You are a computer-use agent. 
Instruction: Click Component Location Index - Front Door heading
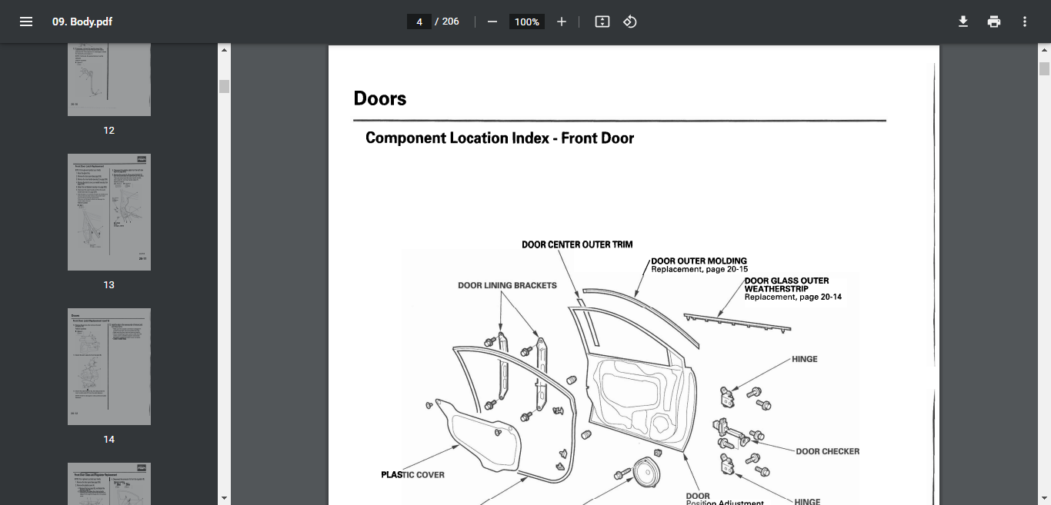[x=499, y=138]
